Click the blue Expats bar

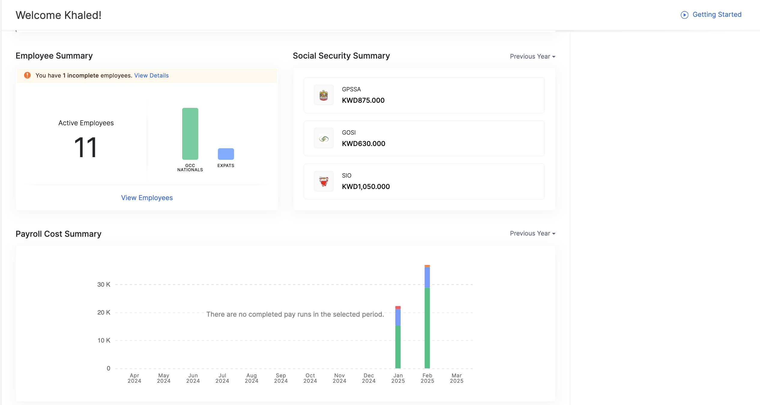click(226, 154)
